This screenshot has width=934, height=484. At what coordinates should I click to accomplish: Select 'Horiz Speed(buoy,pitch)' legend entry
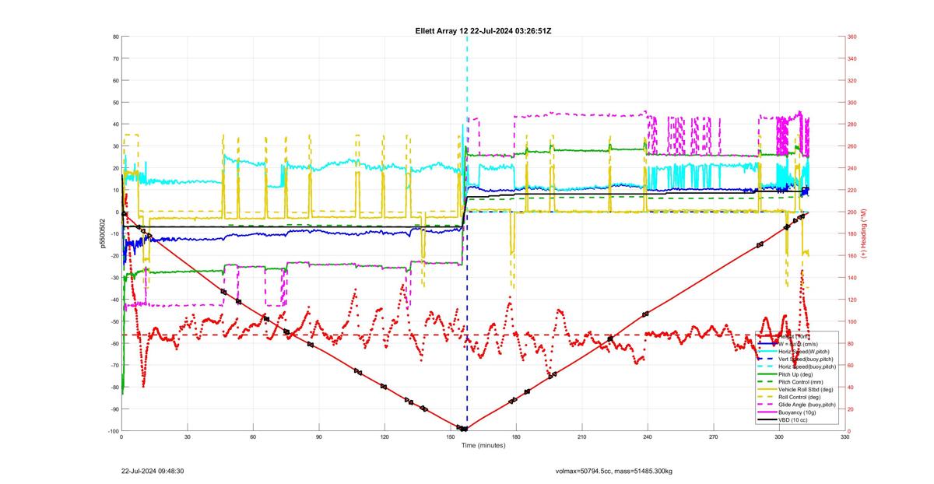click(807, 367)
